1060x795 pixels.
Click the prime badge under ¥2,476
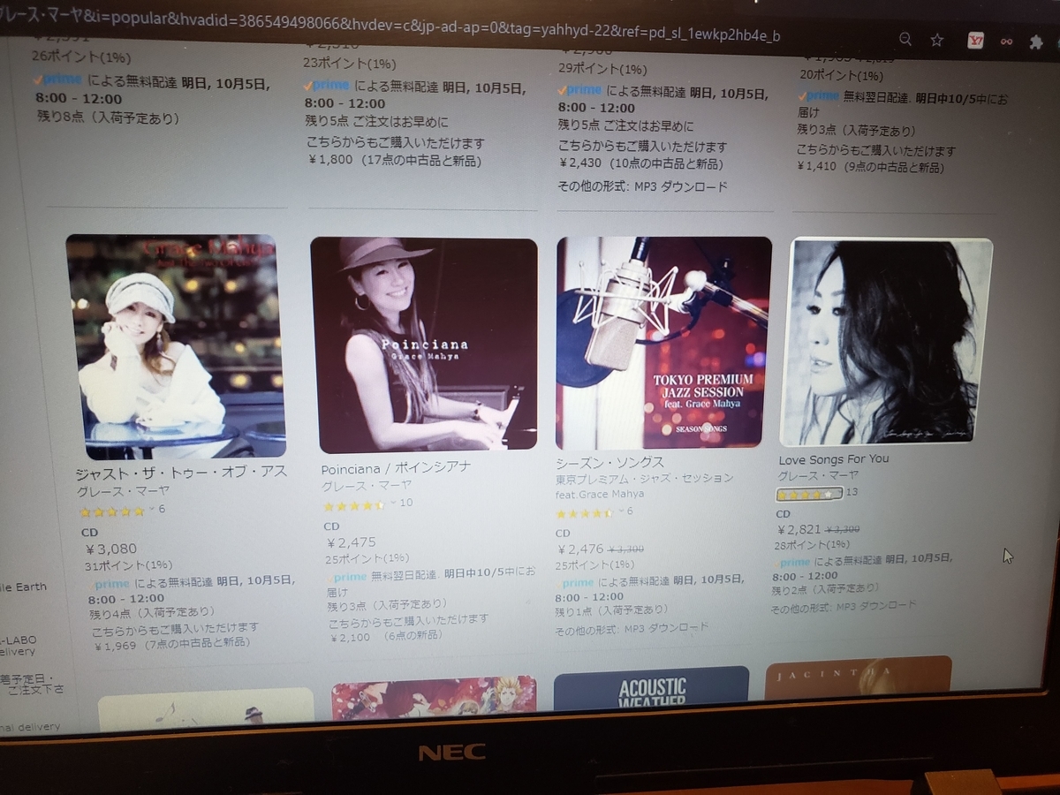coord(576,583)
